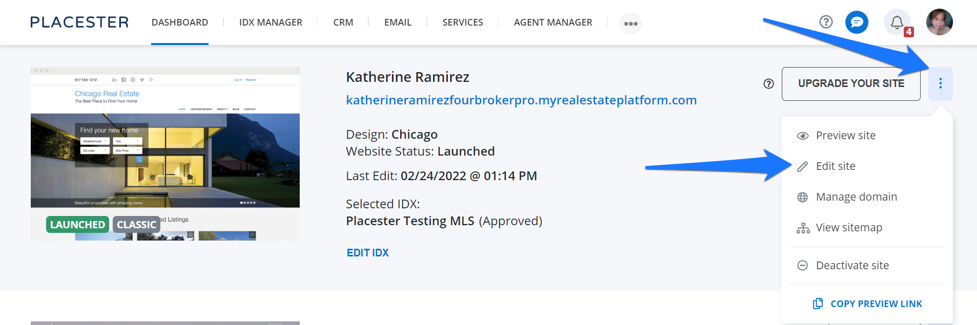Click help icon beside Upgrade Your Site

point(768,84)
